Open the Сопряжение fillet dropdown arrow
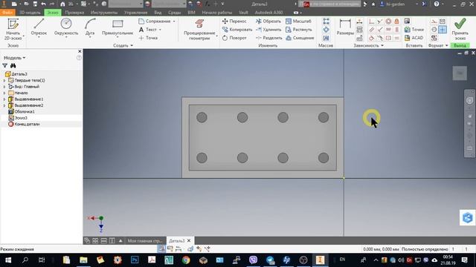Image resolution: width=476 pixels, height=267 pixels. pyautogui.click(x=174, y=22)
